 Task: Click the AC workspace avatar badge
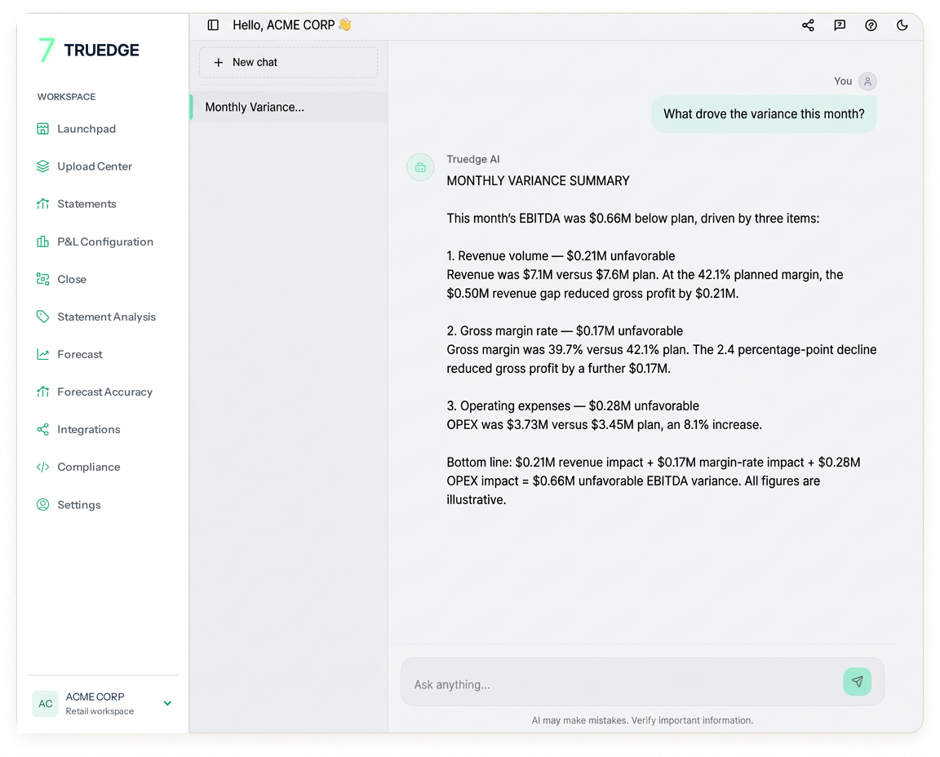pos(46,704)
